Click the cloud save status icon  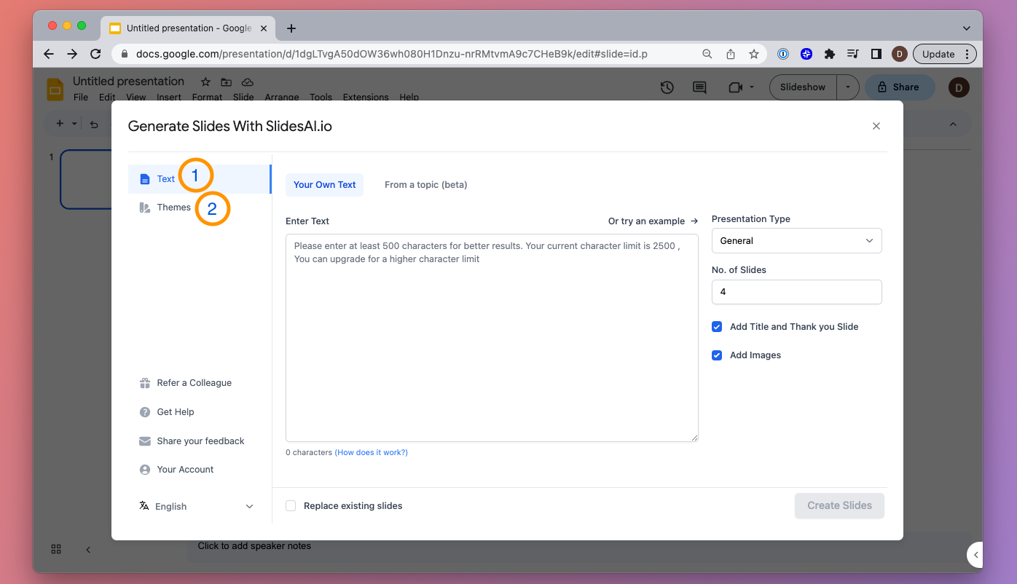[x=248, y=82]
